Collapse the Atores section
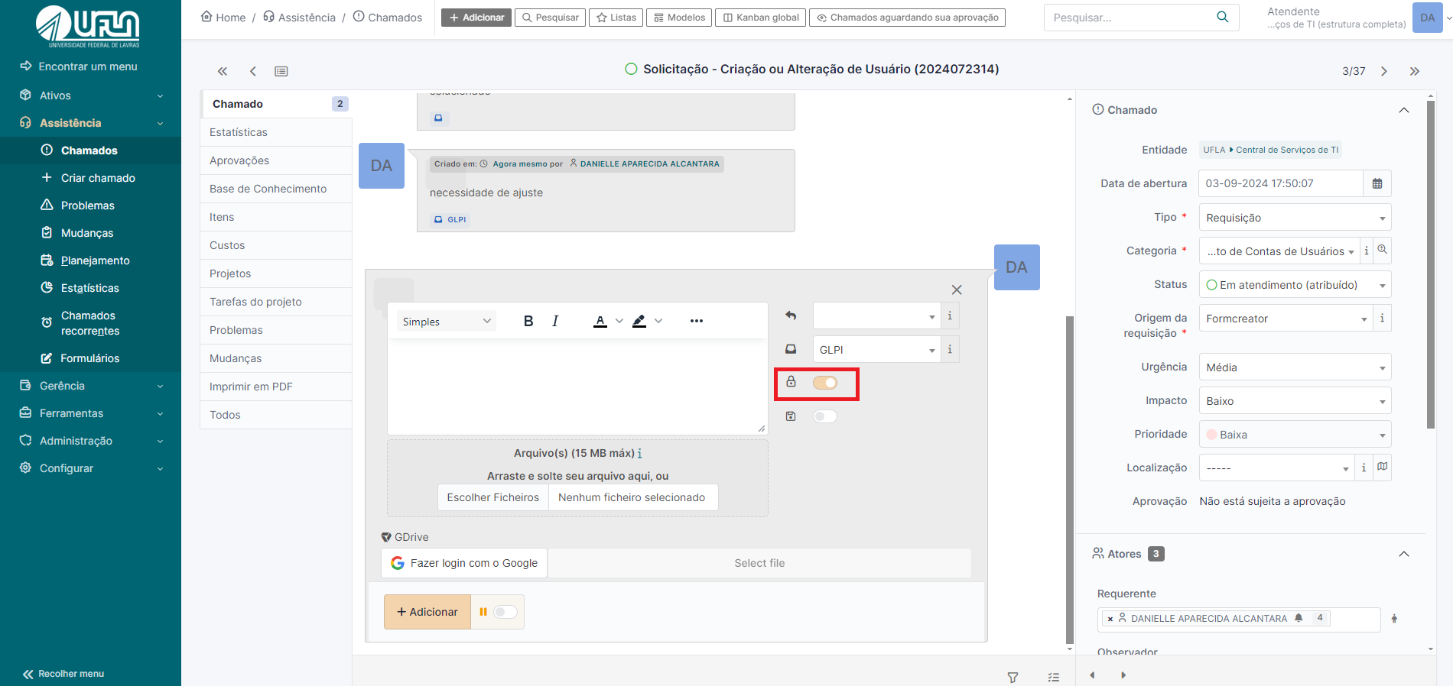Image resolution: width=1453 pixels, height=686 pixels. pos(1404,554)
